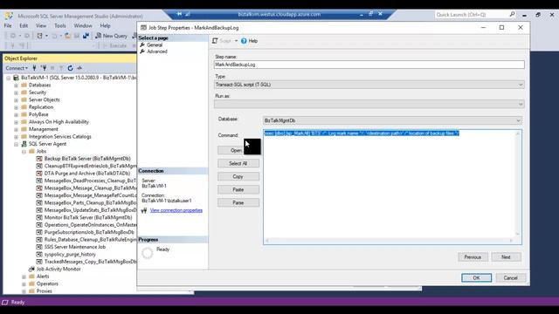Open the Run as dropdown
The width and height of the screenshot is (559, 314).
pyautogui.click(x=369, y=104)
